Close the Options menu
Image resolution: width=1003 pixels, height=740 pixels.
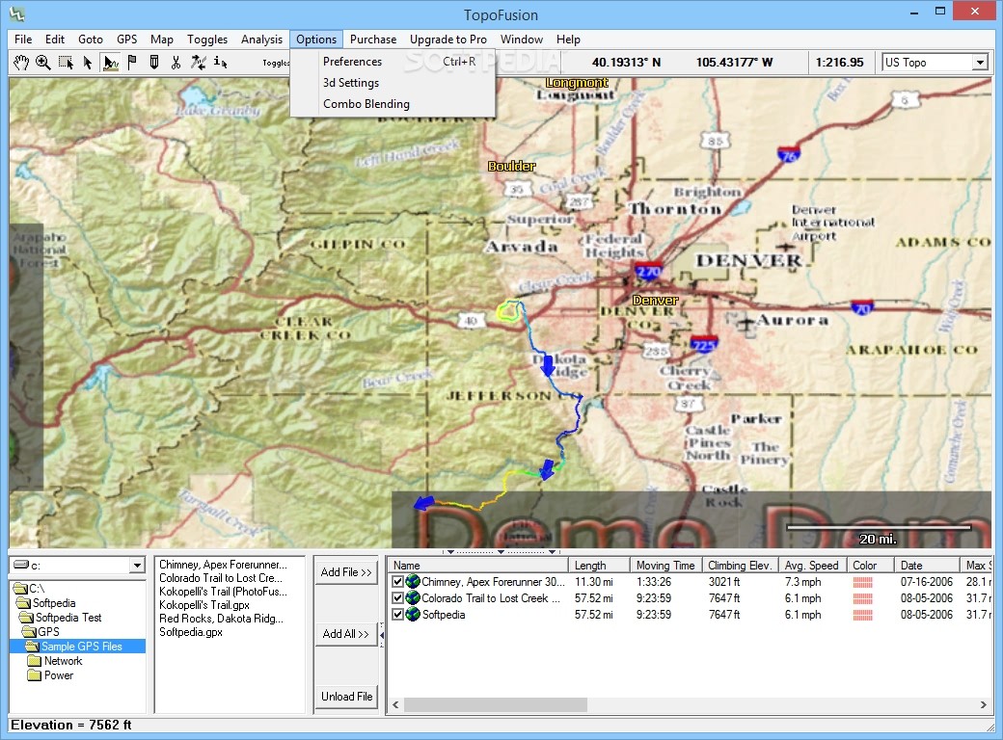[x=316, y=40]
